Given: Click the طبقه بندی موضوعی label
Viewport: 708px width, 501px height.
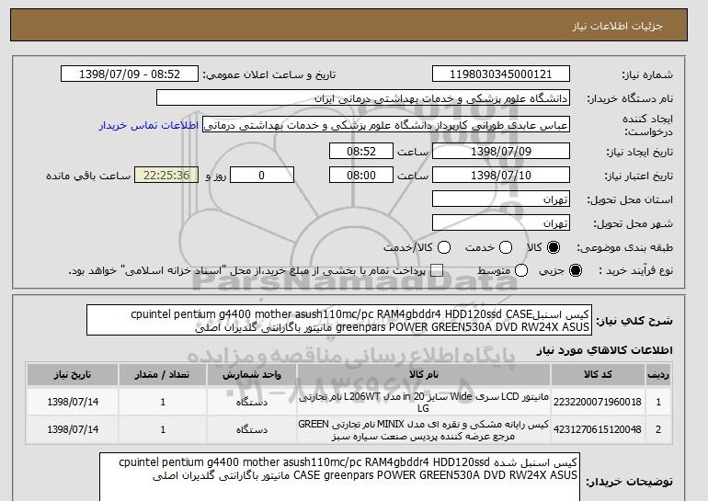Looking at the screenshot, I should tap(625, 247).
